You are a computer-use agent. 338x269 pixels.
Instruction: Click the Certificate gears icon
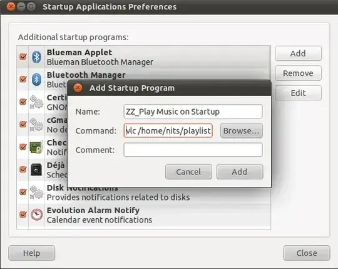pos(36,102)
